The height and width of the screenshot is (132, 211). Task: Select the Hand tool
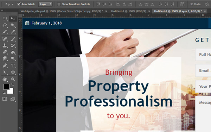[x=5, y=79]
